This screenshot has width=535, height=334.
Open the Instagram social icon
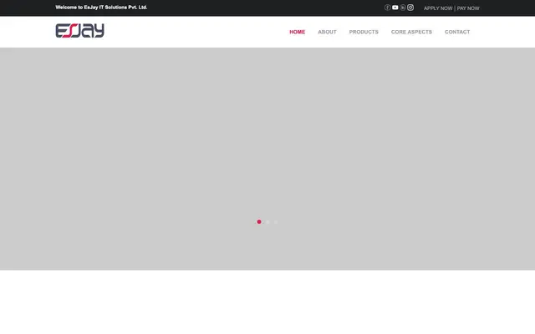[x=410, y=8]
